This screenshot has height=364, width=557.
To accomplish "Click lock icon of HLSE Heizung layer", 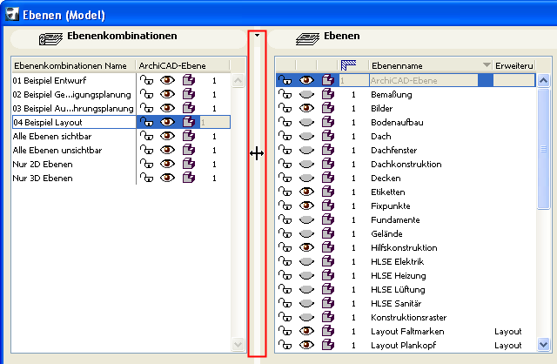I will 285,275.
